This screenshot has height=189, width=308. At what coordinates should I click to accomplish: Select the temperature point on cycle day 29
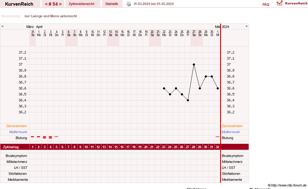200,89
